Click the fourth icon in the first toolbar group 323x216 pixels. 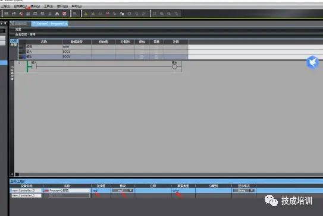[x=28, y=14]
